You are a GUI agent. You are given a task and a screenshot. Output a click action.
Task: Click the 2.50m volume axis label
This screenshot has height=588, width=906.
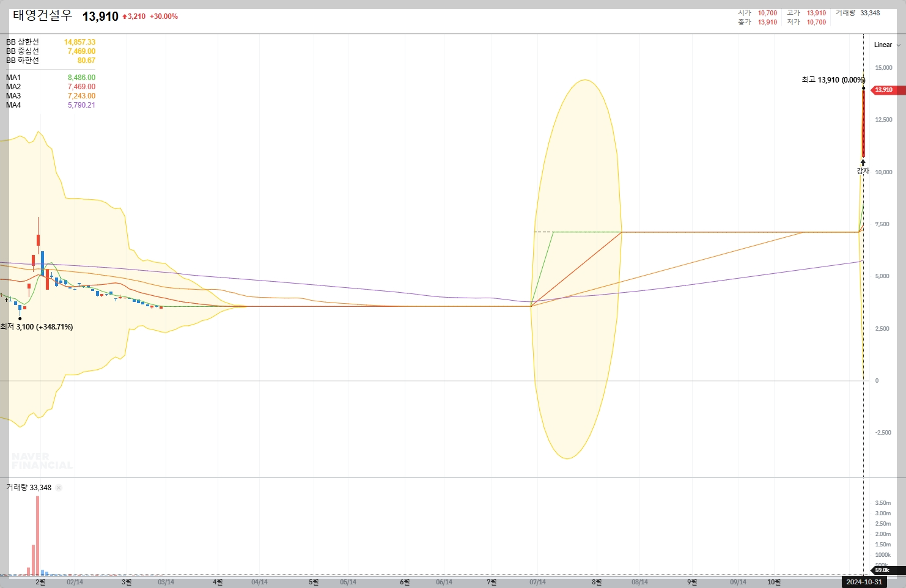click(883, 524)
